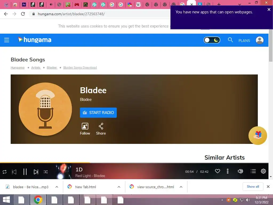Click Chrome in the taskbar
Image resolution: width=273 pixels, height=205 pixels.
[38, 200]
